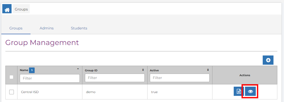Switch to the Students tab
Image resolution: width=284 pixels, height=102 pixels.
point(79,28)
